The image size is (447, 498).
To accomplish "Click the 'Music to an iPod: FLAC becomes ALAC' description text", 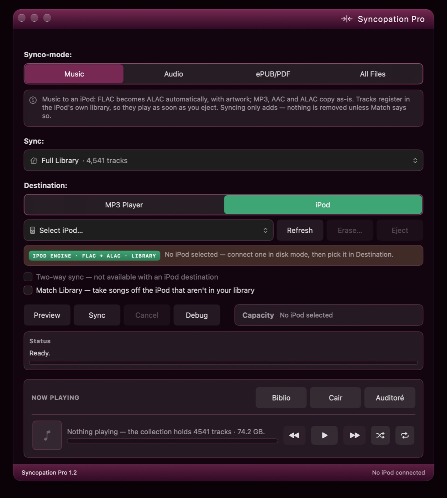I will click(x=226, y=107).
